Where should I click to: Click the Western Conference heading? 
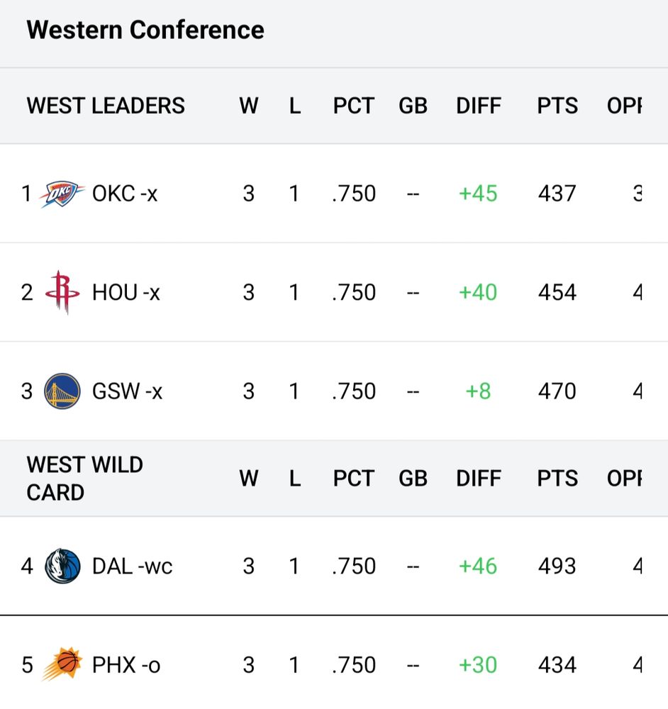pyautogui.click(x=145, y=30)
